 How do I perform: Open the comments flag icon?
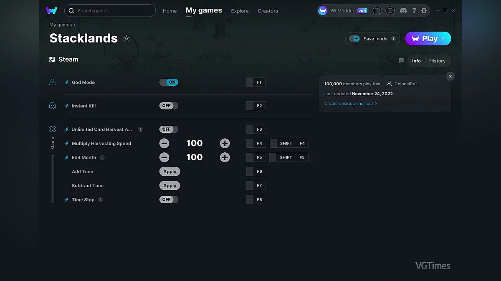point(402,61)
